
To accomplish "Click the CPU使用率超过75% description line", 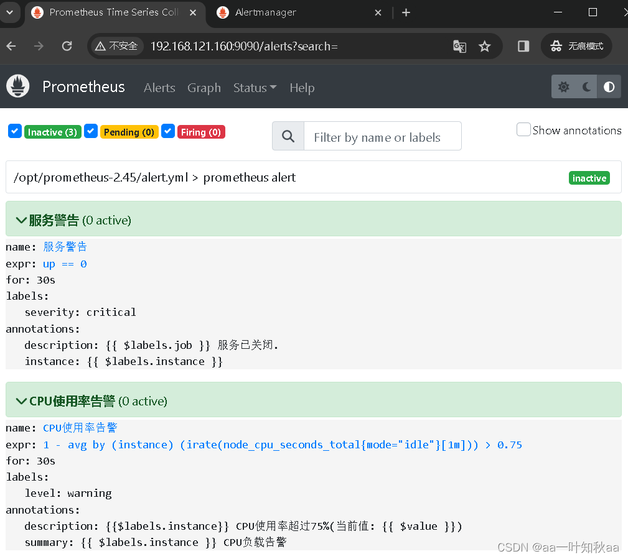I will [x=243, y=526].
